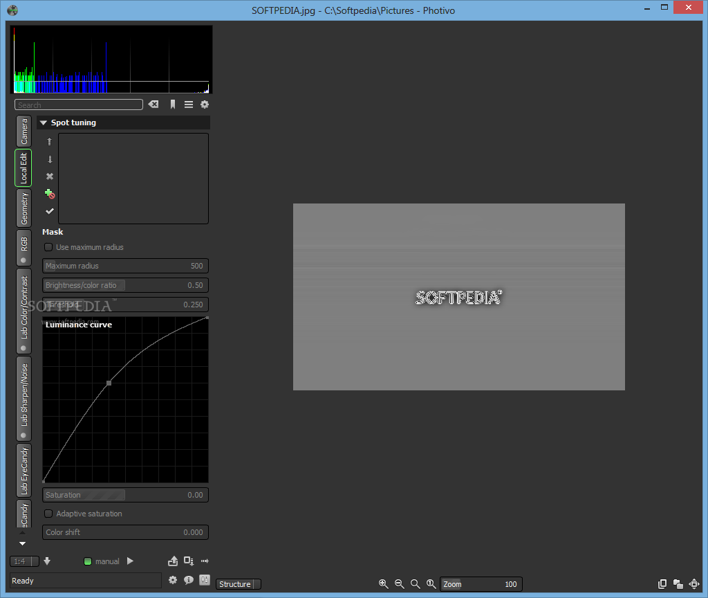The height and width of the screenshot is (598, 708).
Task: Click the green plus add-spot icon
Action: pyautogui.click(x=50, y=194)
